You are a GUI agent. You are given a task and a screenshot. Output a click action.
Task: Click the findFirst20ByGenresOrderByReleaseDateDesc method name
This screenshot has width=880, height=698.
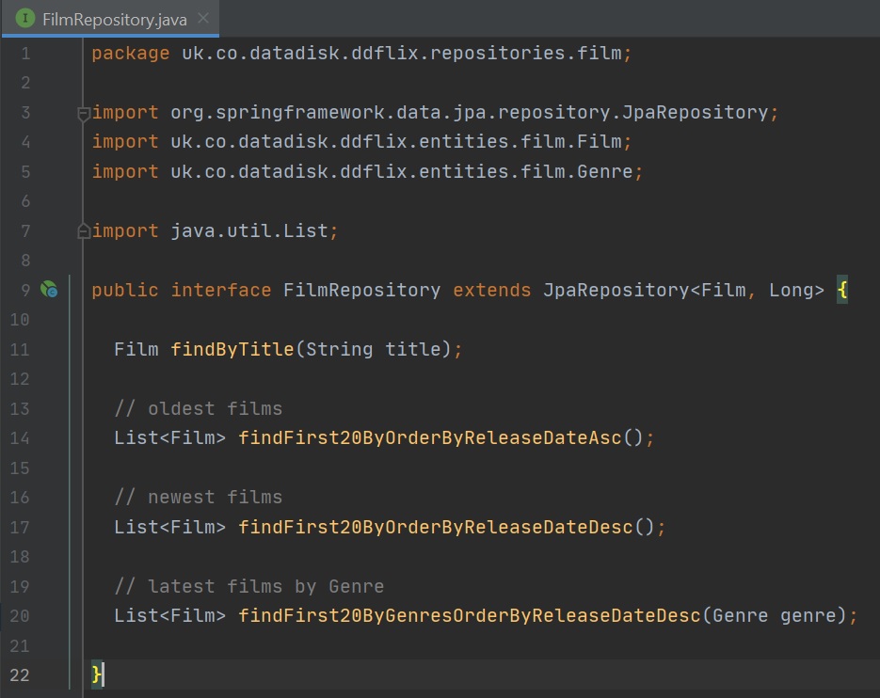click(x=469, y=616)
